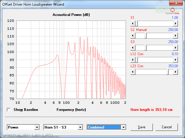Click the S1 slider right arrow
Screen dimensions: 185x138
click(176, 24)
